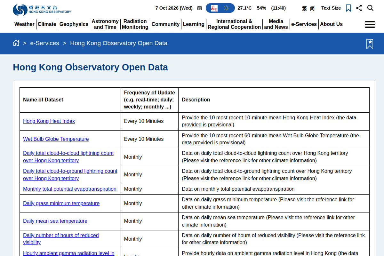
Task: Click the starred bookmark icon in blue bar
Action: point(370,44)
